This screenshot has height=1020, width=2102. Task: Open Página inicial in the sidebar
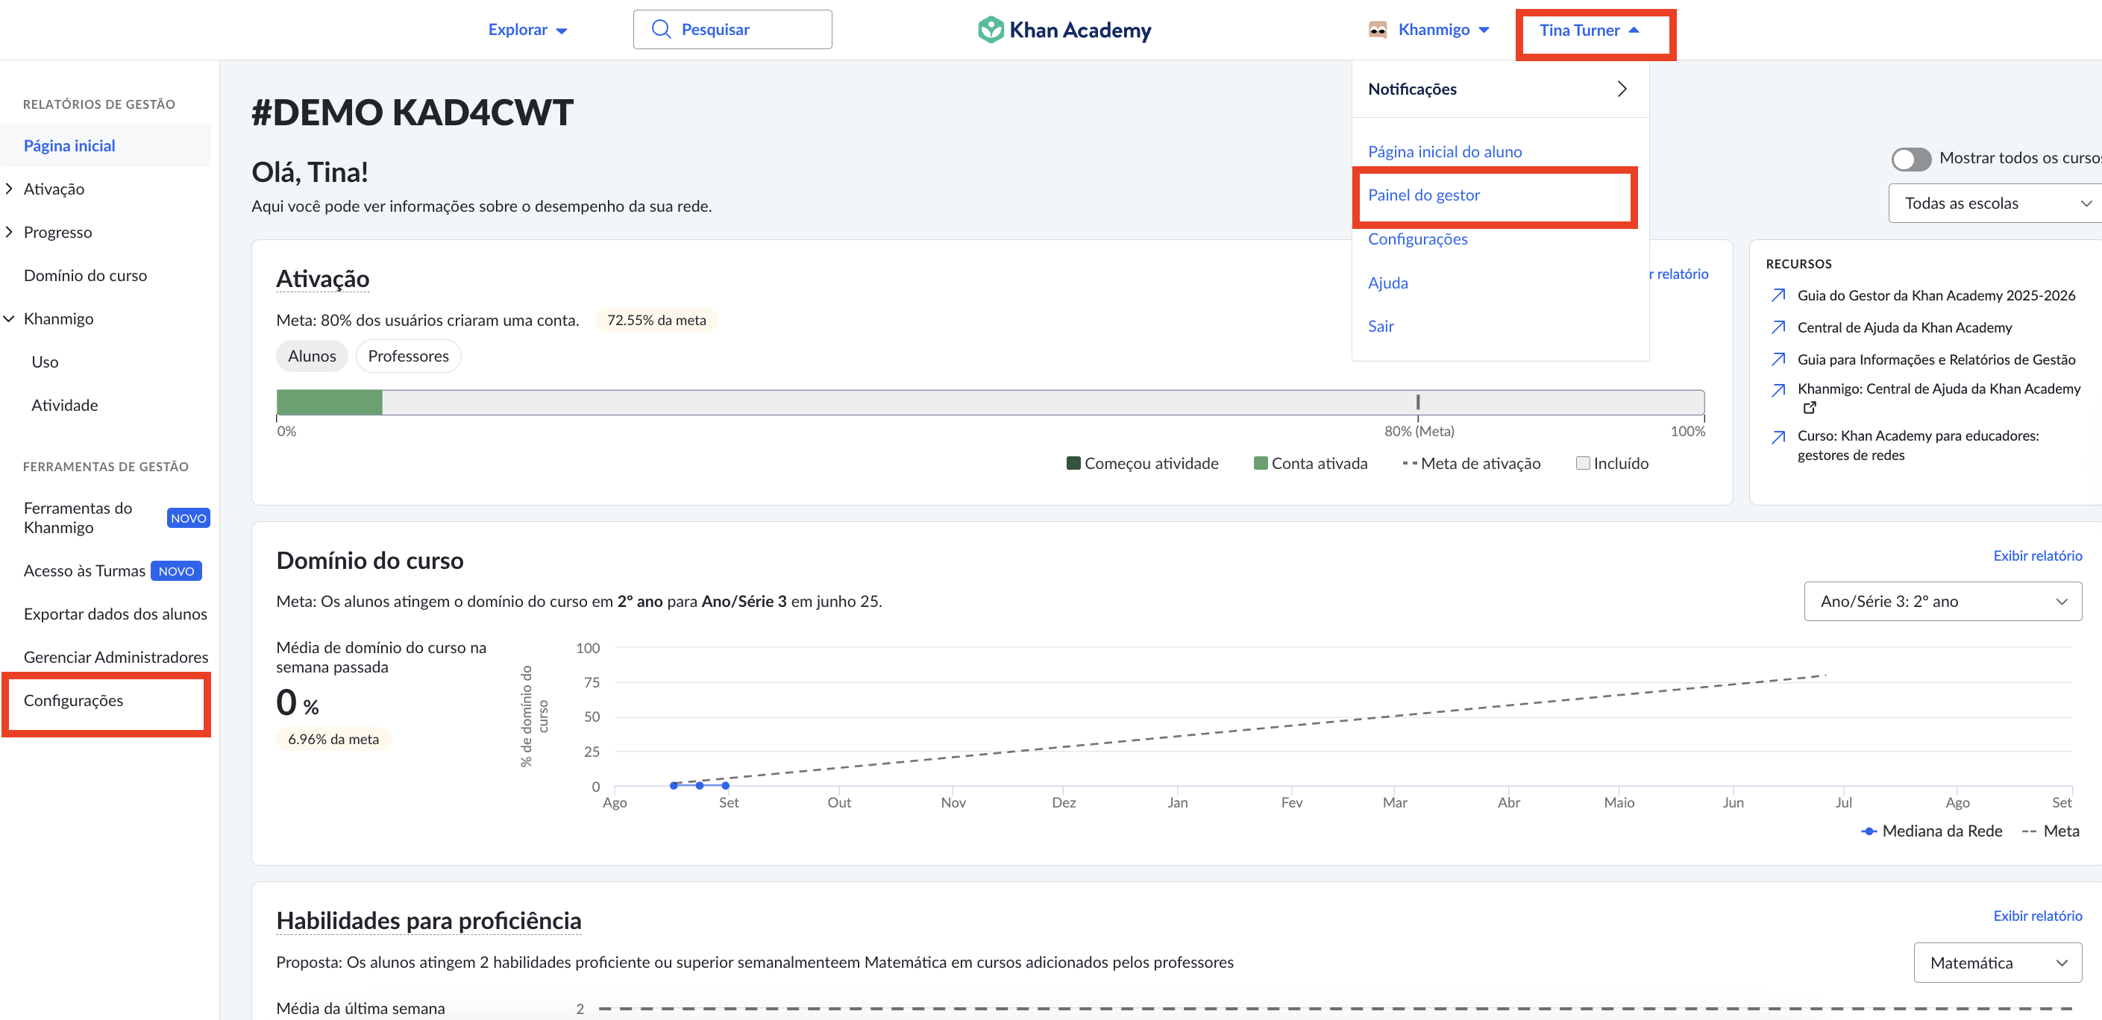[106, 146]
